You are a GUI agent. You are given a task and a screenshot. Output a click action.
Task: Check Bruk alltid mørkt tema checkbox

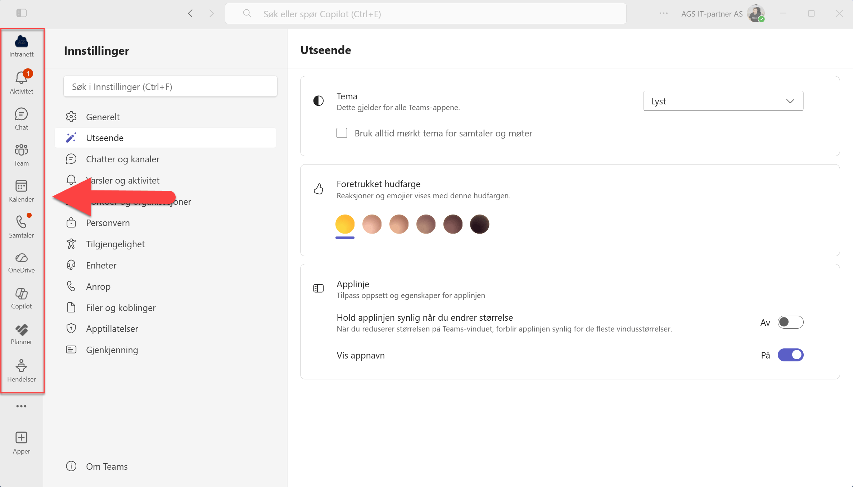[342, 133]
